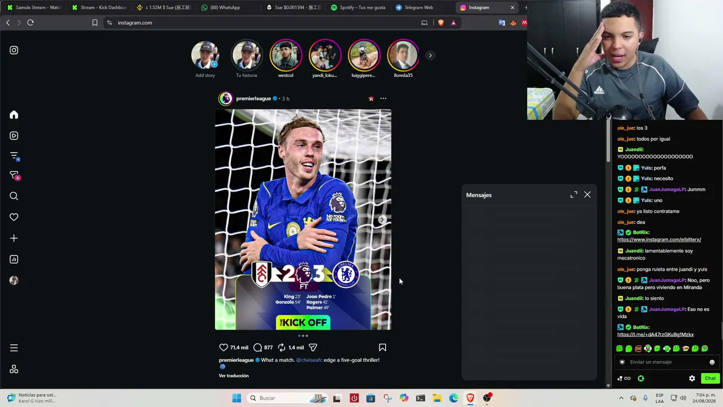Screen dimensions: 723x407
Task: Open chat settings gear icon
Action: (x=692, y=379)
